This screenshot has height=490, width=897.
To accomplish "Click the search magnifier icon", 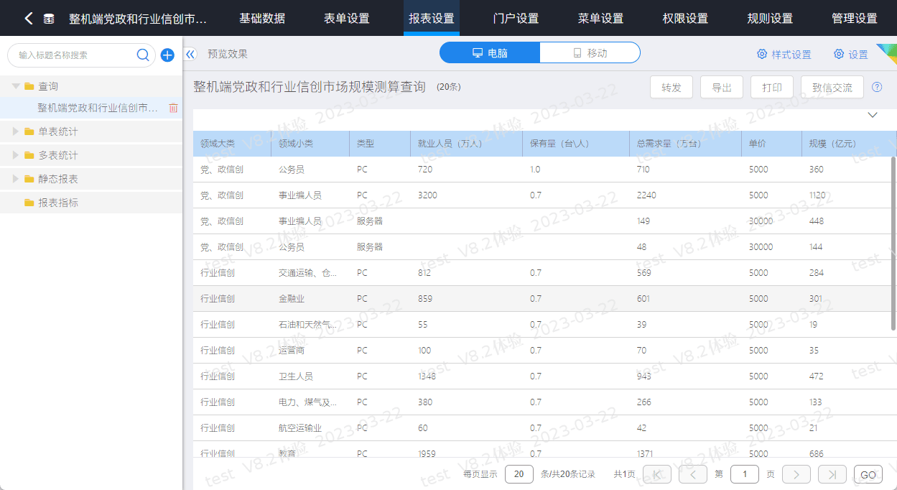I will pos(143,55).
